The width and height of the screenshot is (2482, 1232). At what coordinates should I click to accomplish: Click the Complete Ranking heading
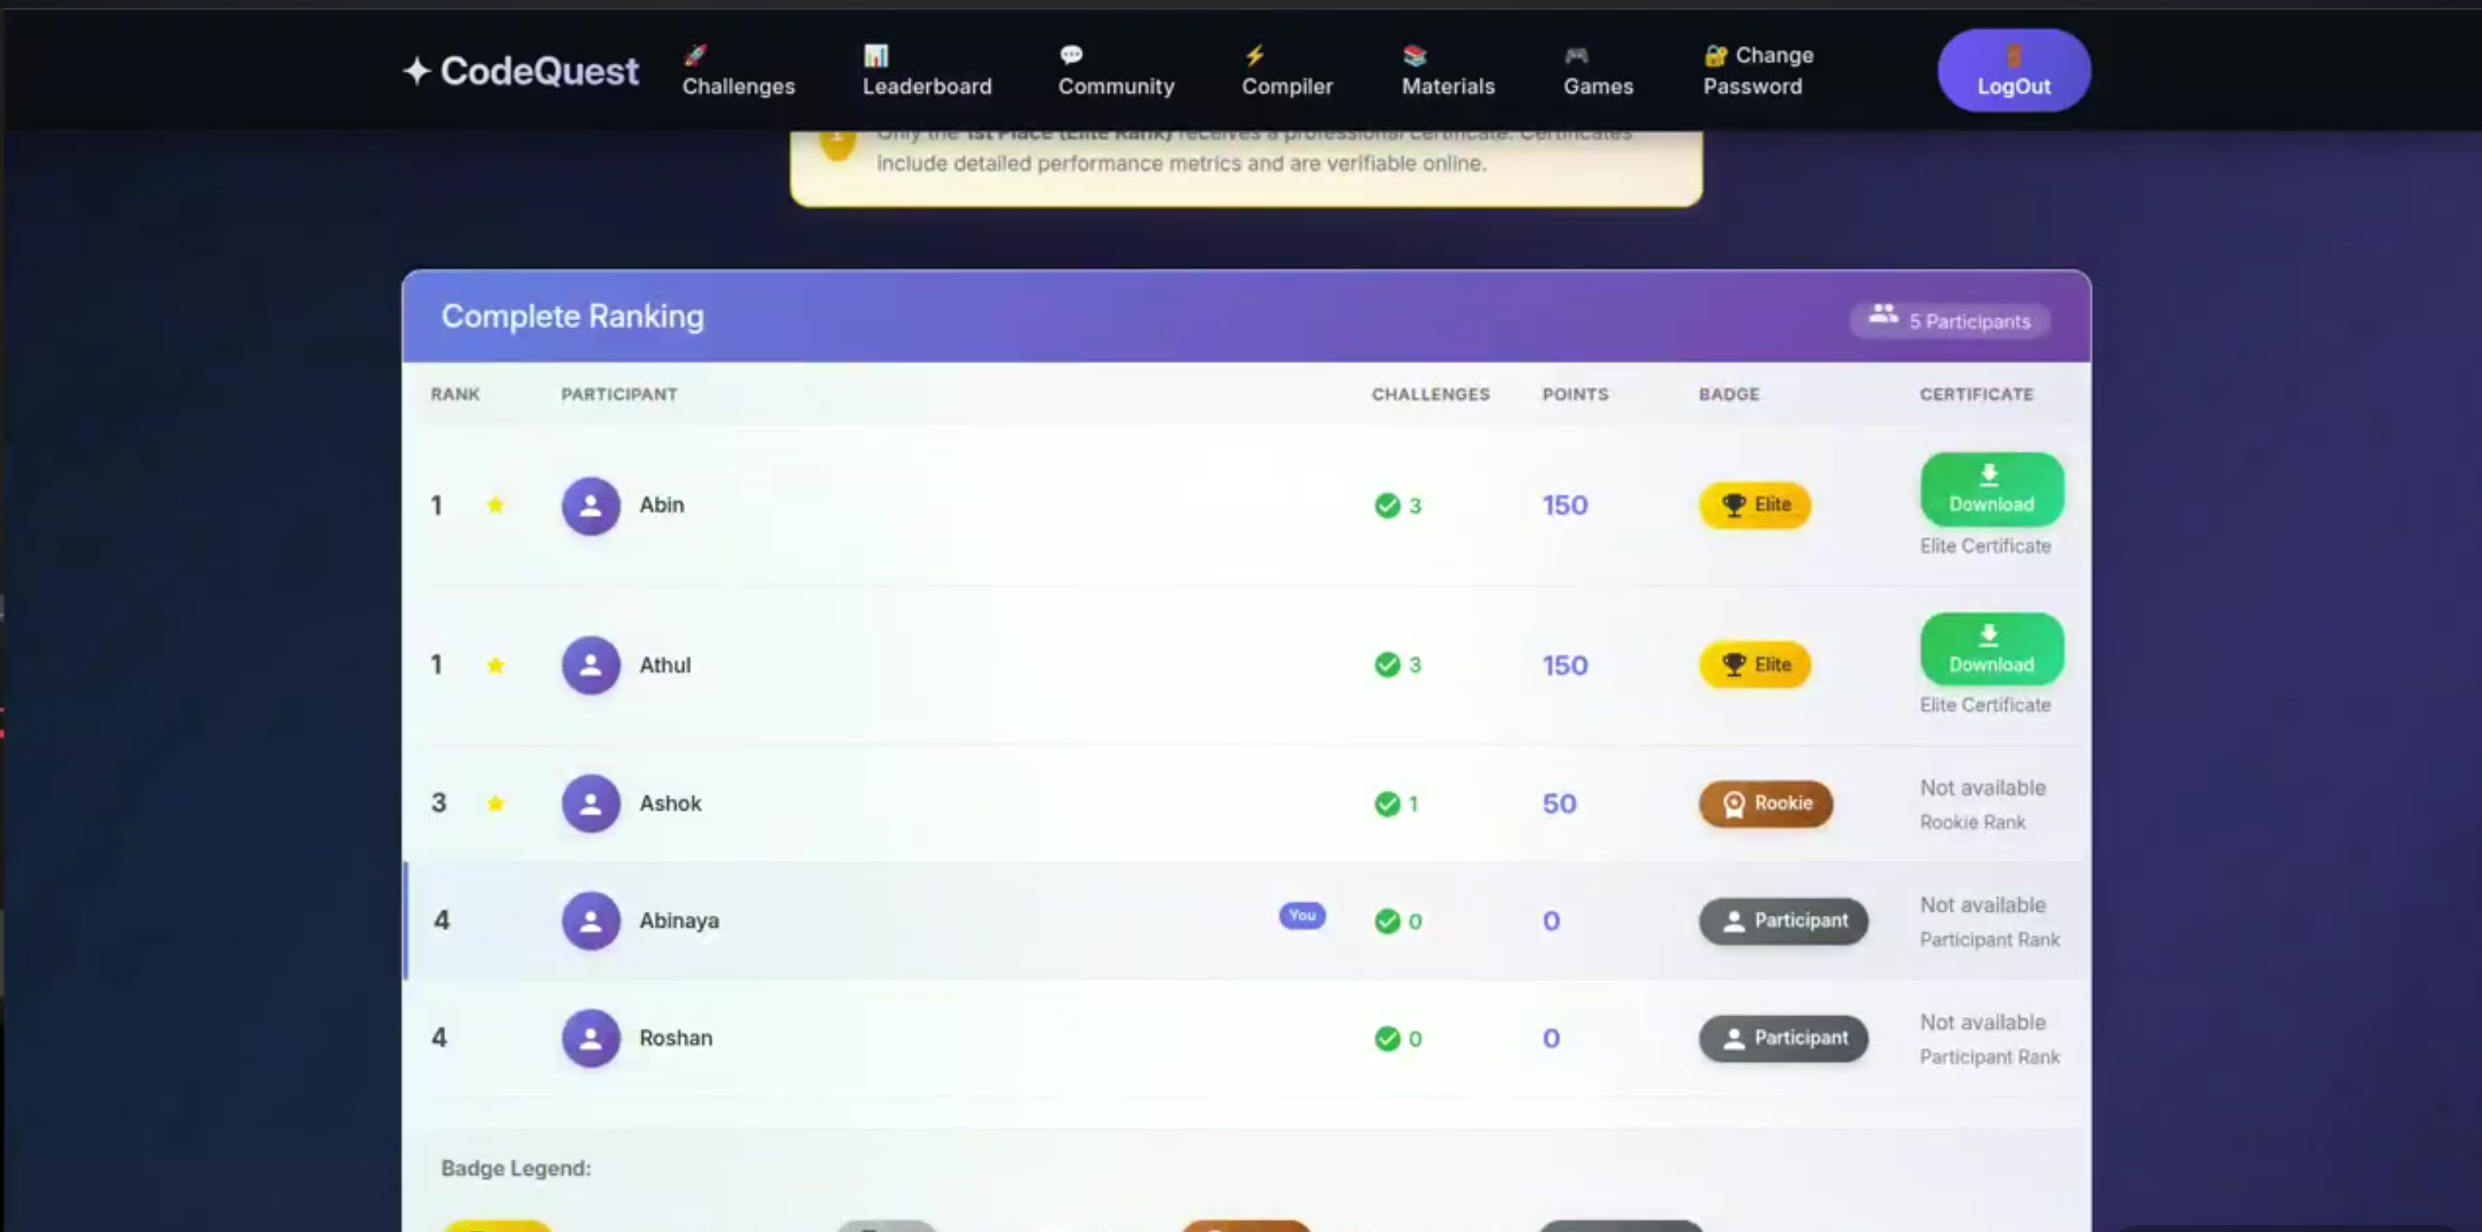pyautogui.click(x=572, y=316)
